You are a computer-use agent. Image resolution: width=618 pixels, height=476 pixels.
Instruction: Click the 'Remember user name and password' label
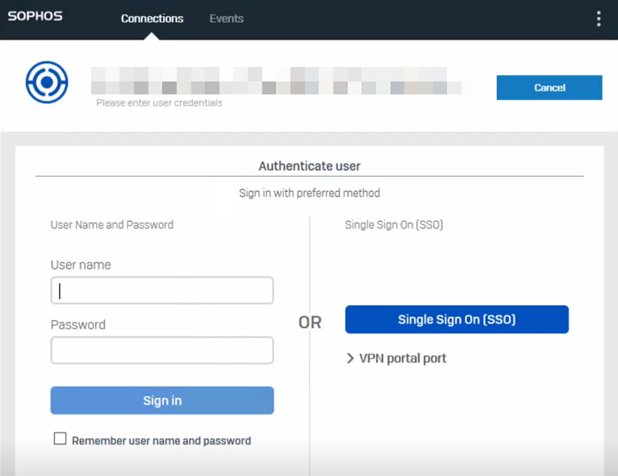coord(161,441)
